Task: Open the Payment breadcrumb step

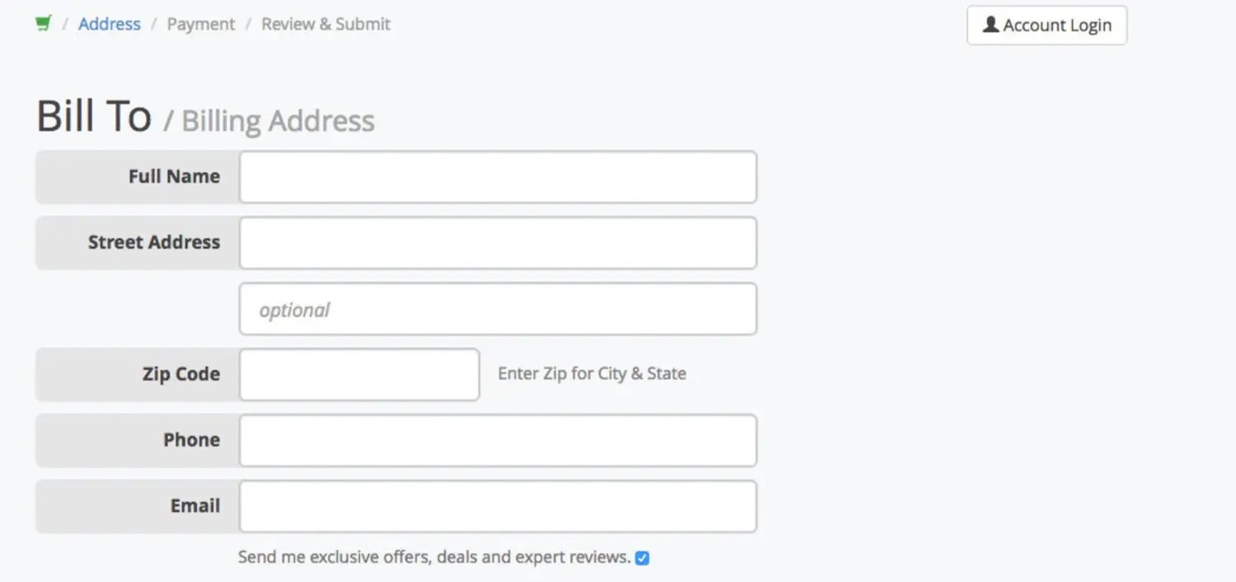Action: (201, 25)
